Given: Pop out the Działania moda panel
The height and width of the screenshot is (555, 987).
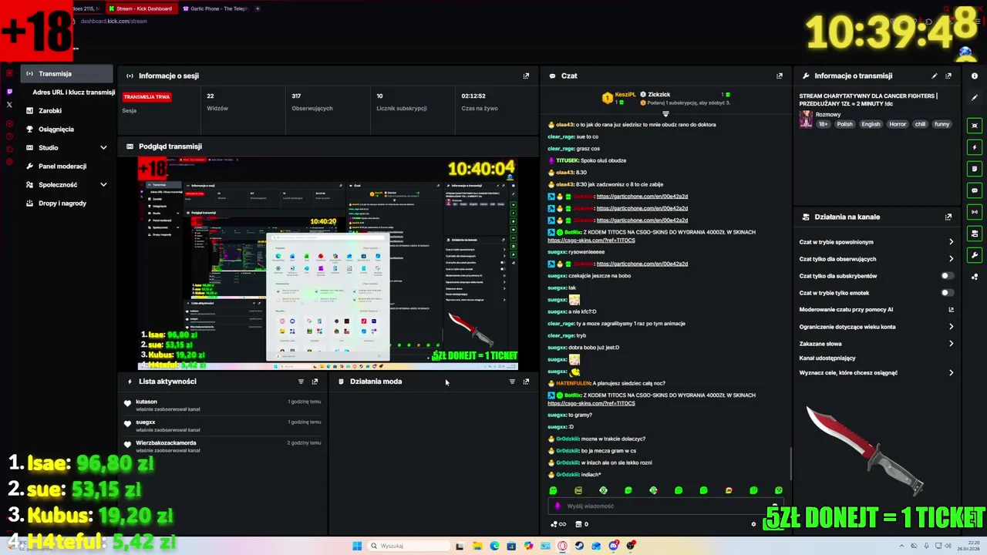Looking at the screenshot, I should pyautogui.click(x=526, y=382).
